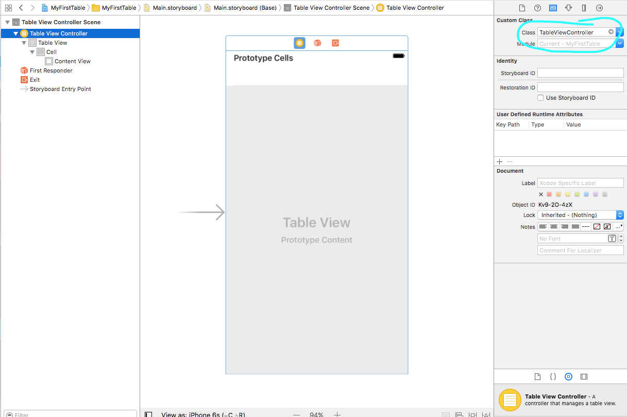
Task: Zoom out of the storyboard canvas
Action: [x=297, y=414]
